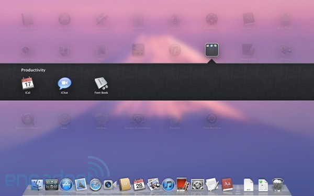Open Finder from the Dock
This screenshot has width=314, height=196.
click(37, 185)
